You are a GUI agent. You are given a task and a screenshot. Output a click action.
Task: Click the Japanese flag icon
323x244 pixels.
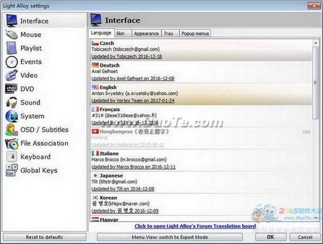(95, 175)
